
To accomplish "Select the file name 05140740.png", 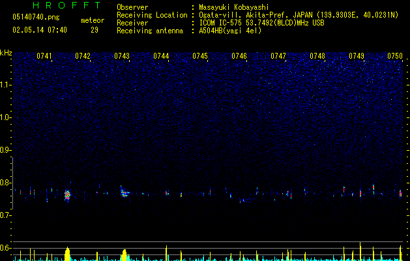I will (x=36, y=18).
